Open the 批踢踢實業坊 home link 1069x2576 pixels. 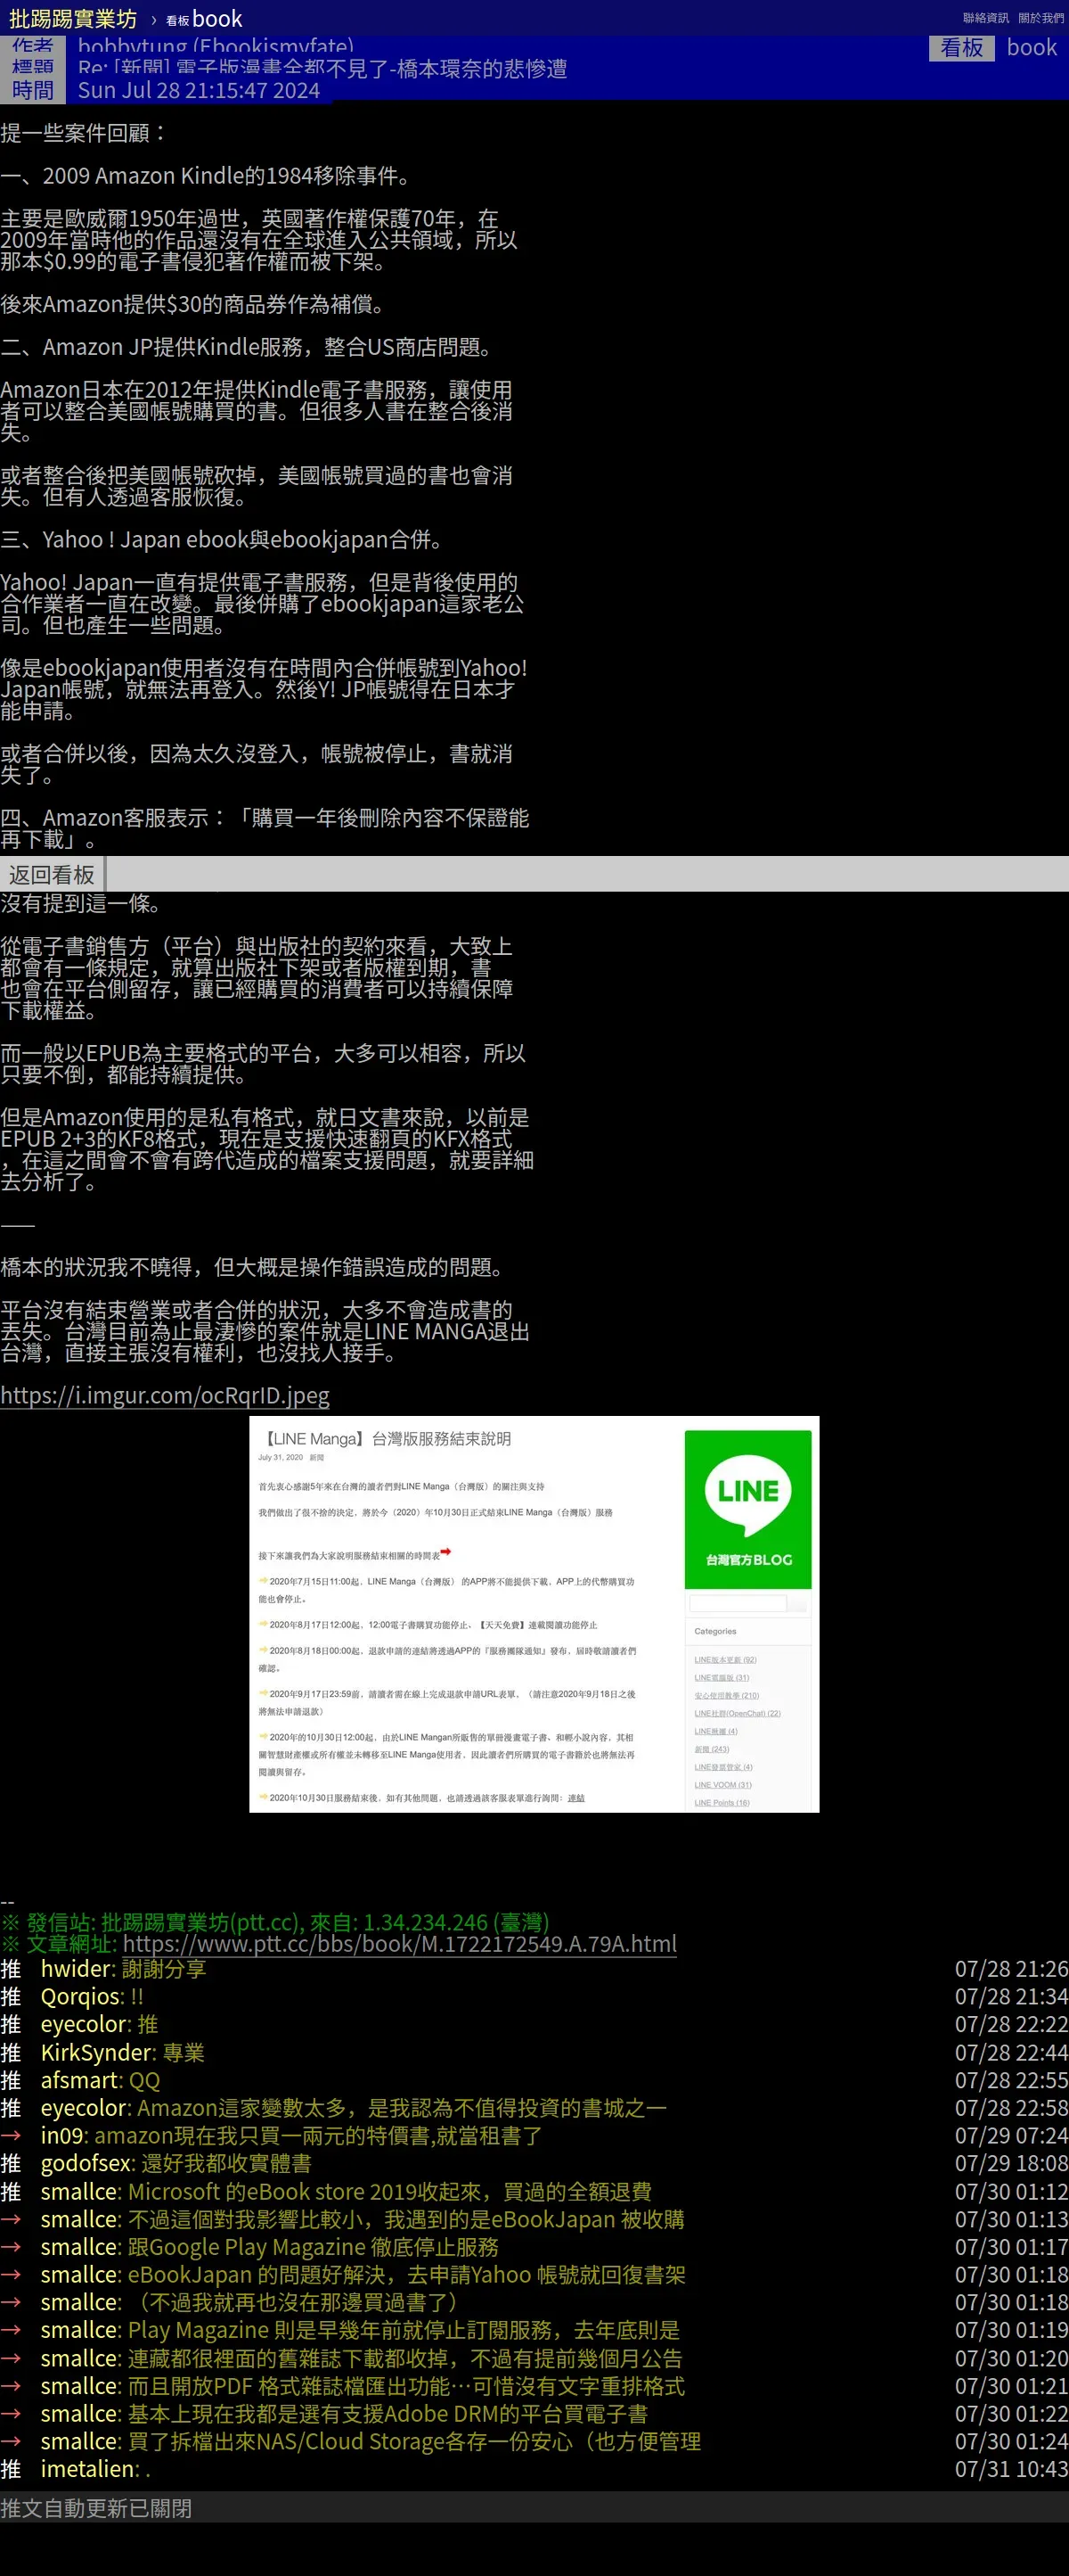72,18
